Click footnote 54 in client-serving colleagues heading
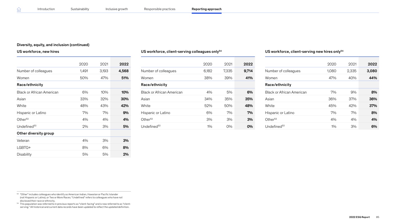Image resolution: width=396 pixels, height=223 pixels. pos(220,51)
